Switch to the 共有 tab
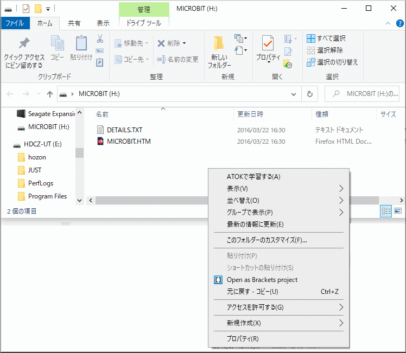The height and width of the screenshot is (353, 406). 74,23
